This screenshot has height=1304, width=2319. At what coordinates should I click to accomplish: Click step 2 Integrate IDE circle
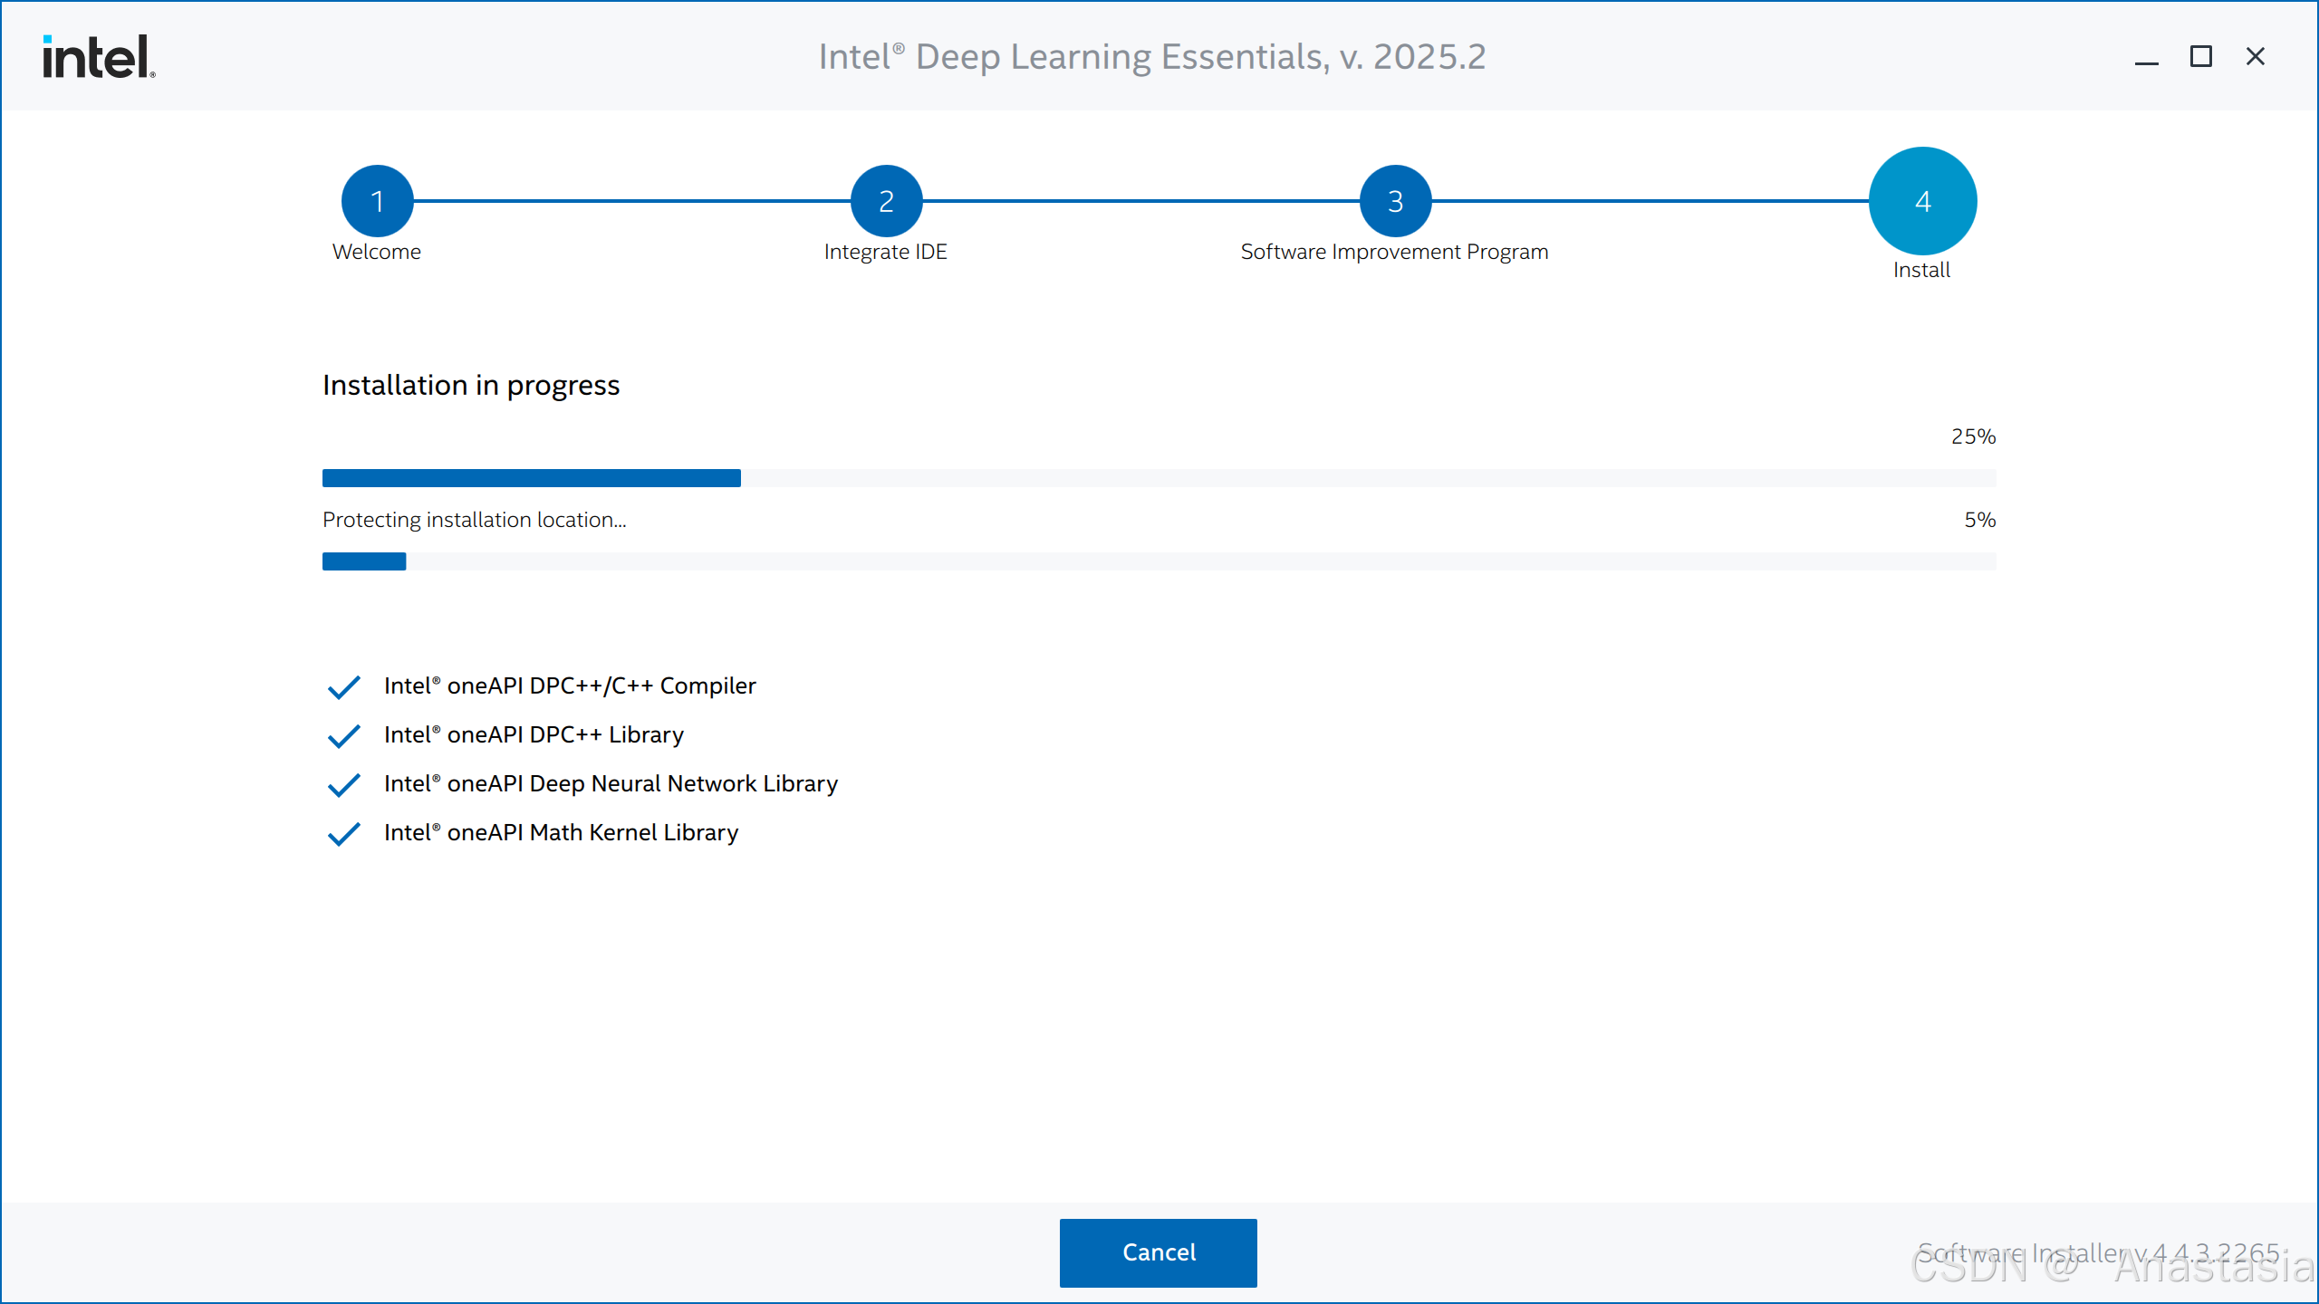(886, 201)
